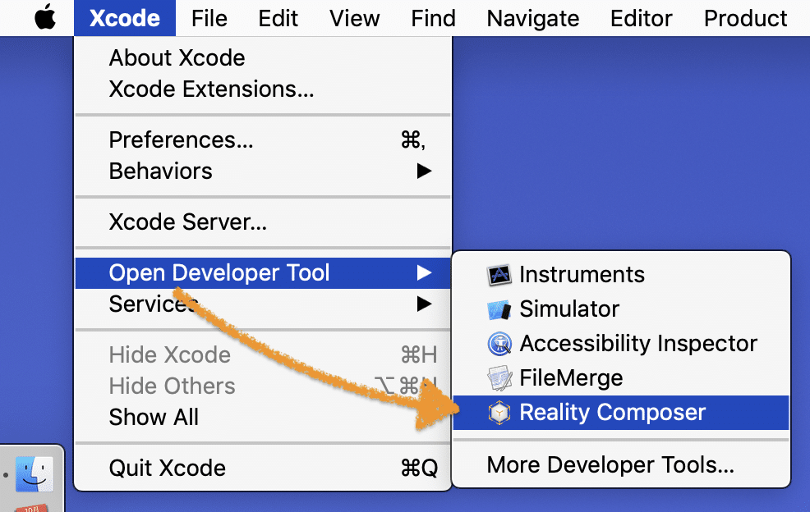The image size is (810, 512).
Task: Open Preferences from the Xcode menu
Action: coord(181,140)
